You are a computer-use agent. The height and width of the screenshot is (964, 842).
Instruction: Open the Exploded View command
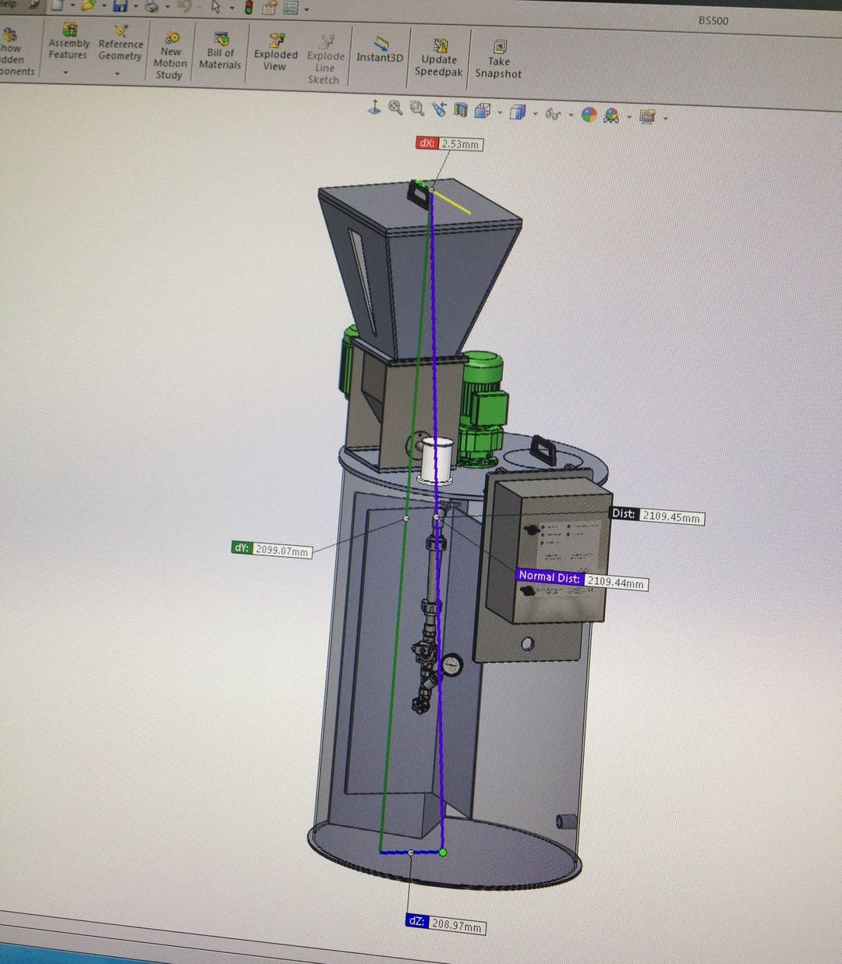(x=275, y=53)
